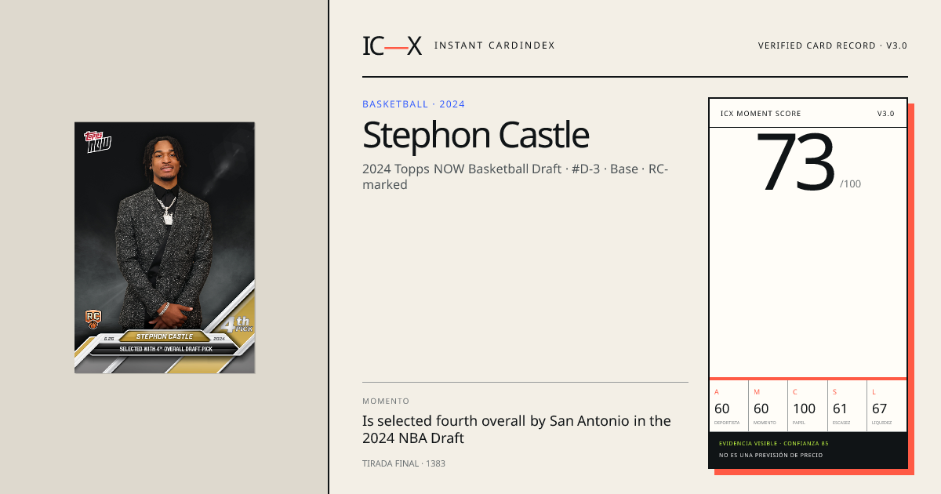Select the Liquidez score cell showing 67

tap(887, 406)
